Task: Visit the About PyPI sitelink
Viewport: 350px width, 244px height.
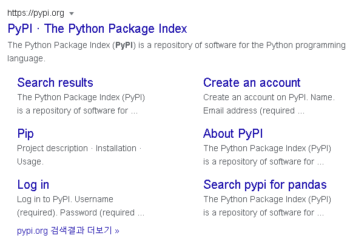Action: [x=233, y=134]
